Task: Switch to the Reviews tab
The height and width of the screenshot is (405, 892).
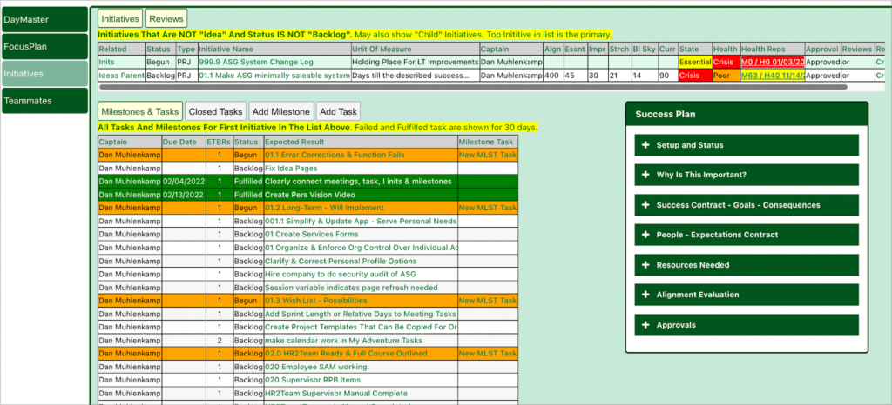Action: click(166, 18)
